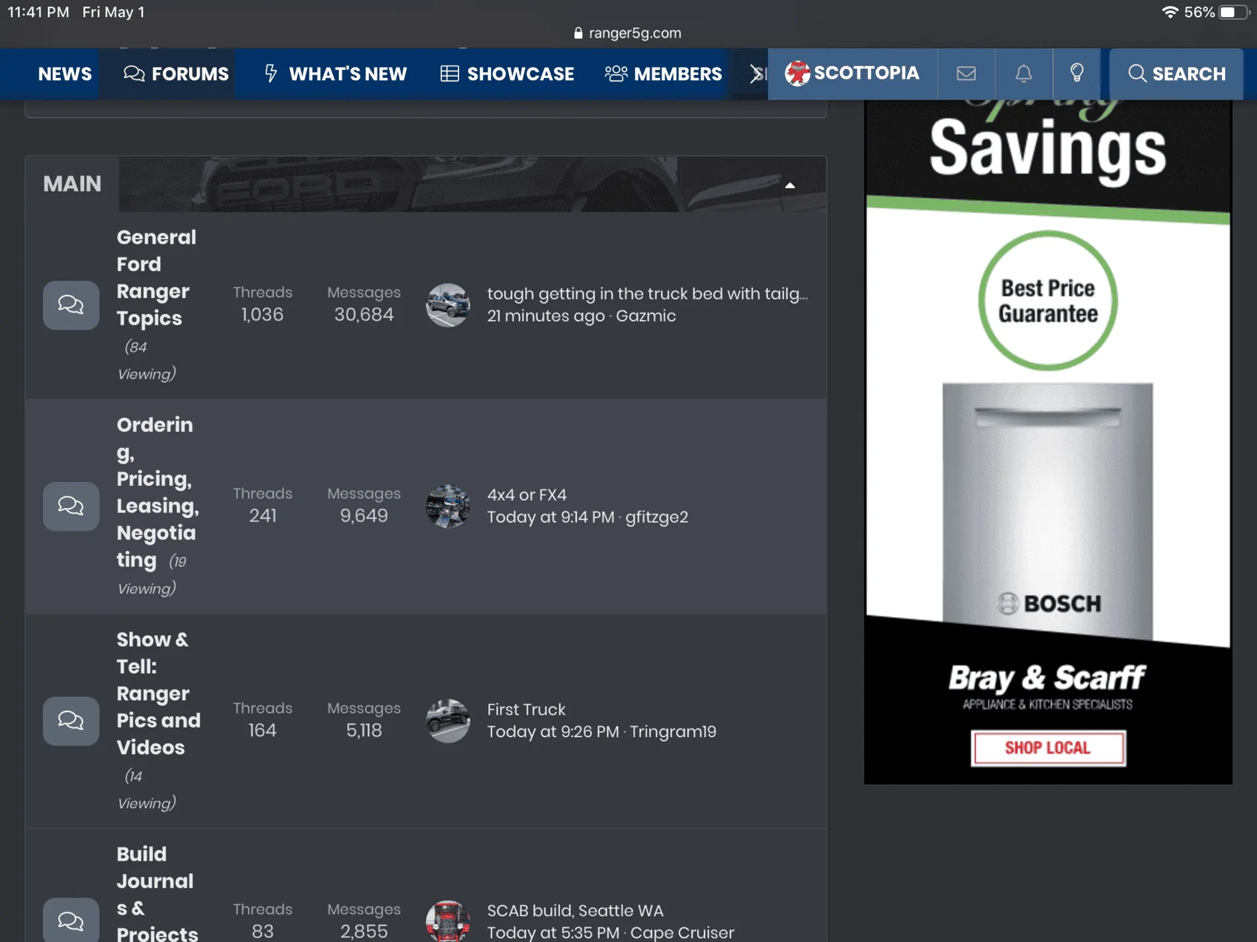The height and width of the screenshot is (942, 1257).
Task: Click the '21 minutes ago' timestamp
Action: point(546,316)
